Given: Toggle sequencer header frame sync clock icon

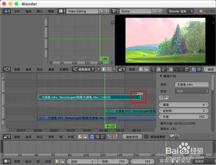Looking at the screenshot, I should click(x=80, y=136).
